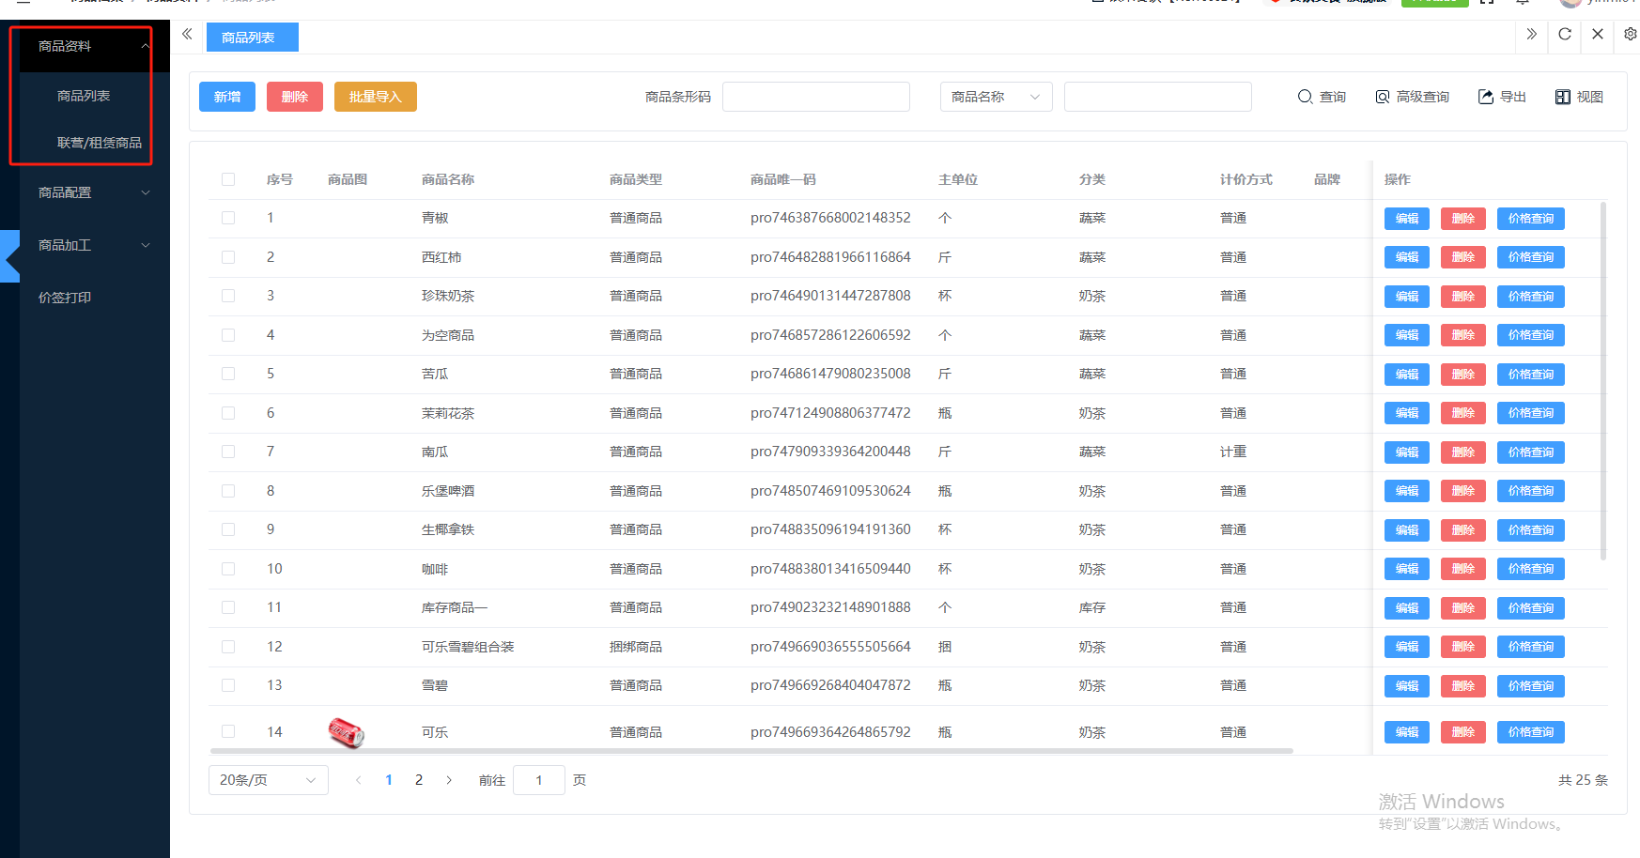1640x858 pixels.
Task: Click the 商品条形码 input field
Action: [x=815, y=97]
